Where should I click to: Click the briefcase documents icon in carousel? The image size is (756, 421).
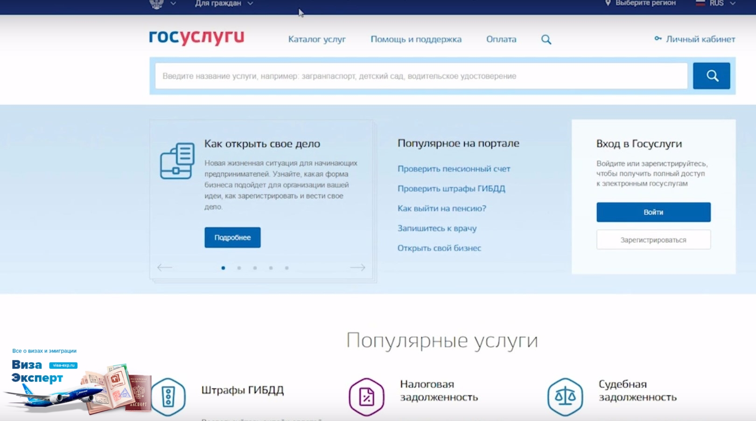point(177,161)
